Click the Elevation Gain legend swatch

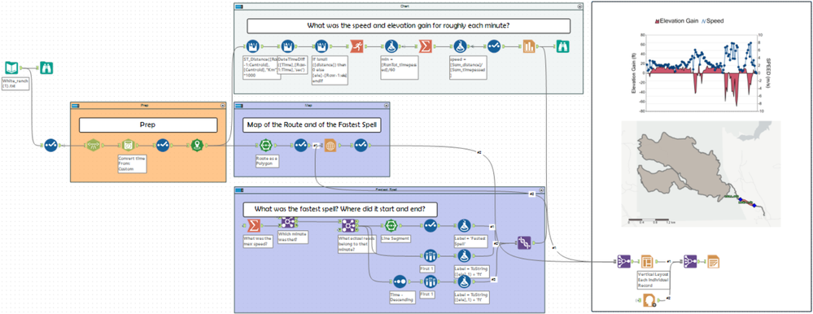pyautogui.click(x=658, y=20)
